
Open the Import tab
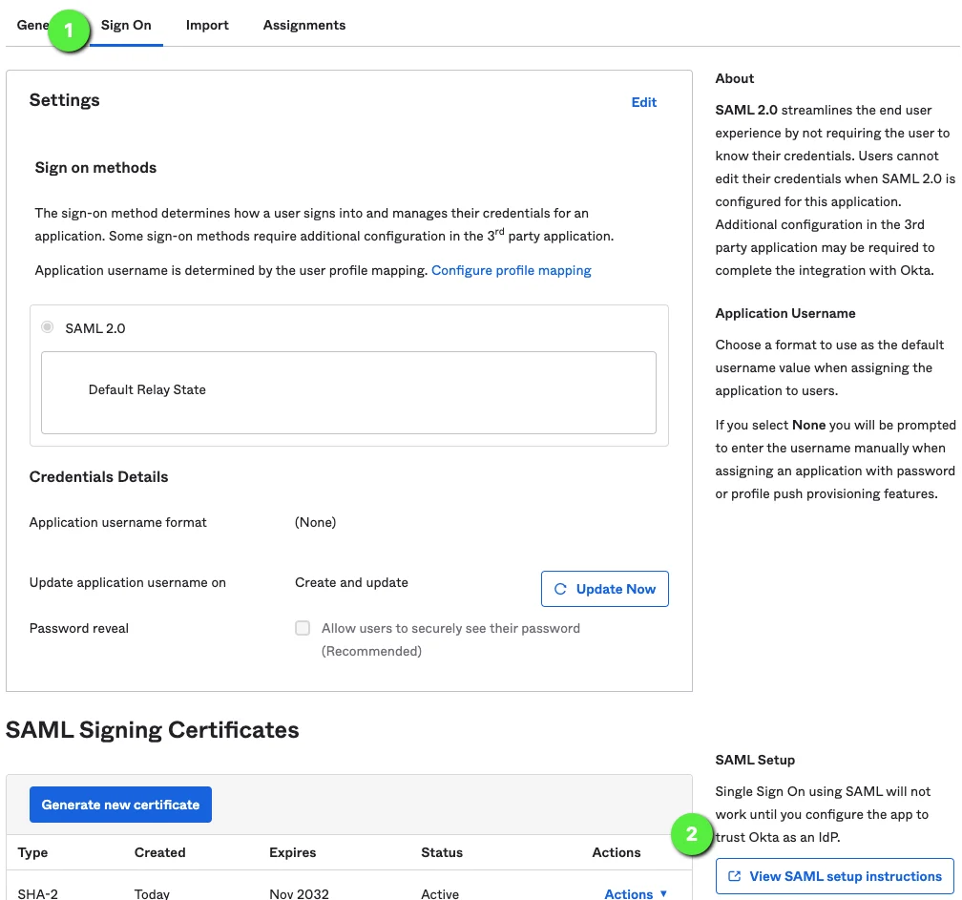coord(207,25)
